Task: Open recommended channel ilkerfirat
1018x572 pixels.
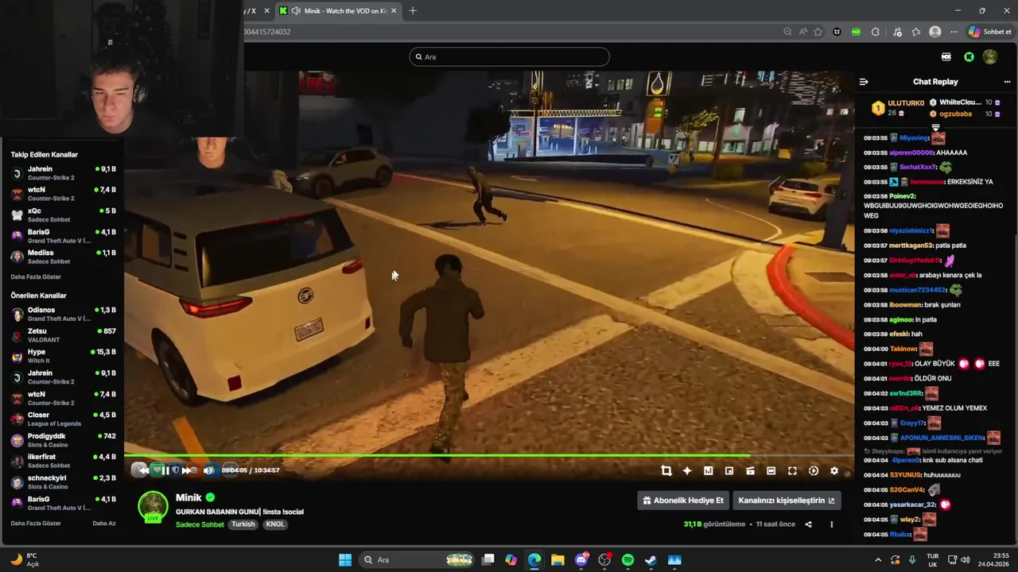Action: click(x=64, y=461)
